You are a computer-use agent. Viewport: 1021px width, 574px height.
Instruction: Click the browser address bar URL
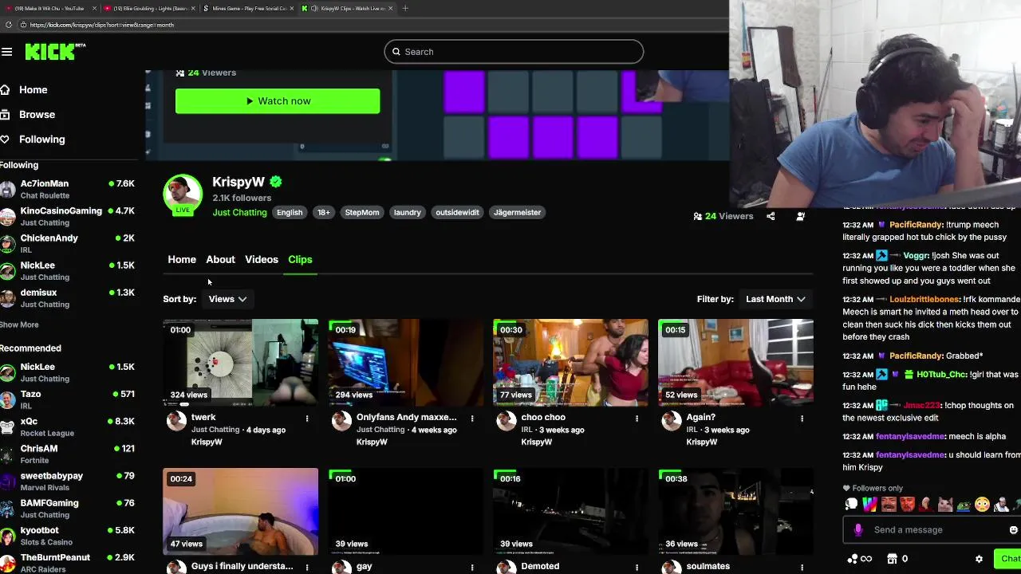pyautogui.click(x=102, y=25)
